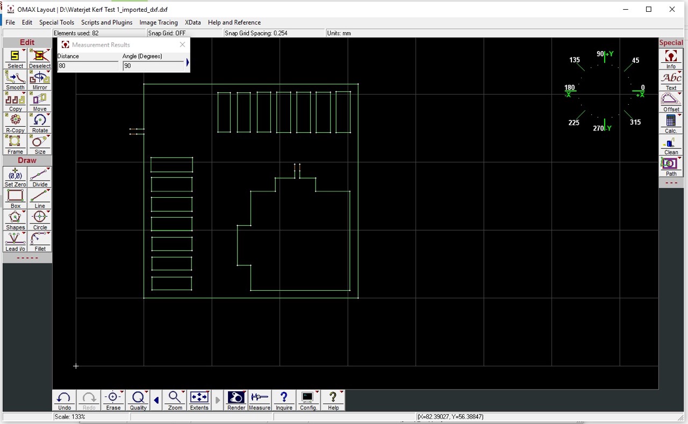
Task: Pick the Smooth tool
Action: tap(15, 80)
